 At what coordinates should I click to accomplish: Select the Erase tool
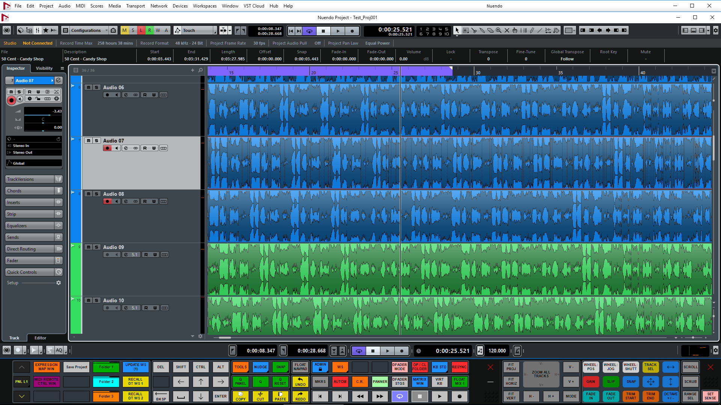(x=490, y=30)
